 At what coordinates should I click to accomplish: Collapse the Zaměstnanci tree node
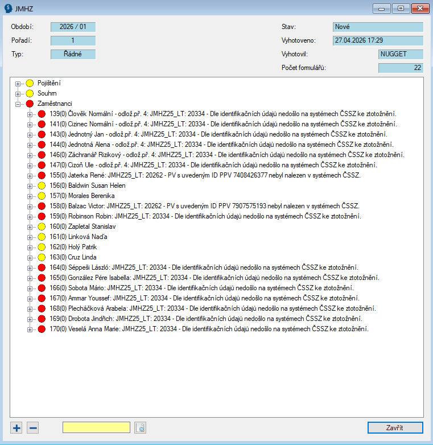click(x=18, y=104)
